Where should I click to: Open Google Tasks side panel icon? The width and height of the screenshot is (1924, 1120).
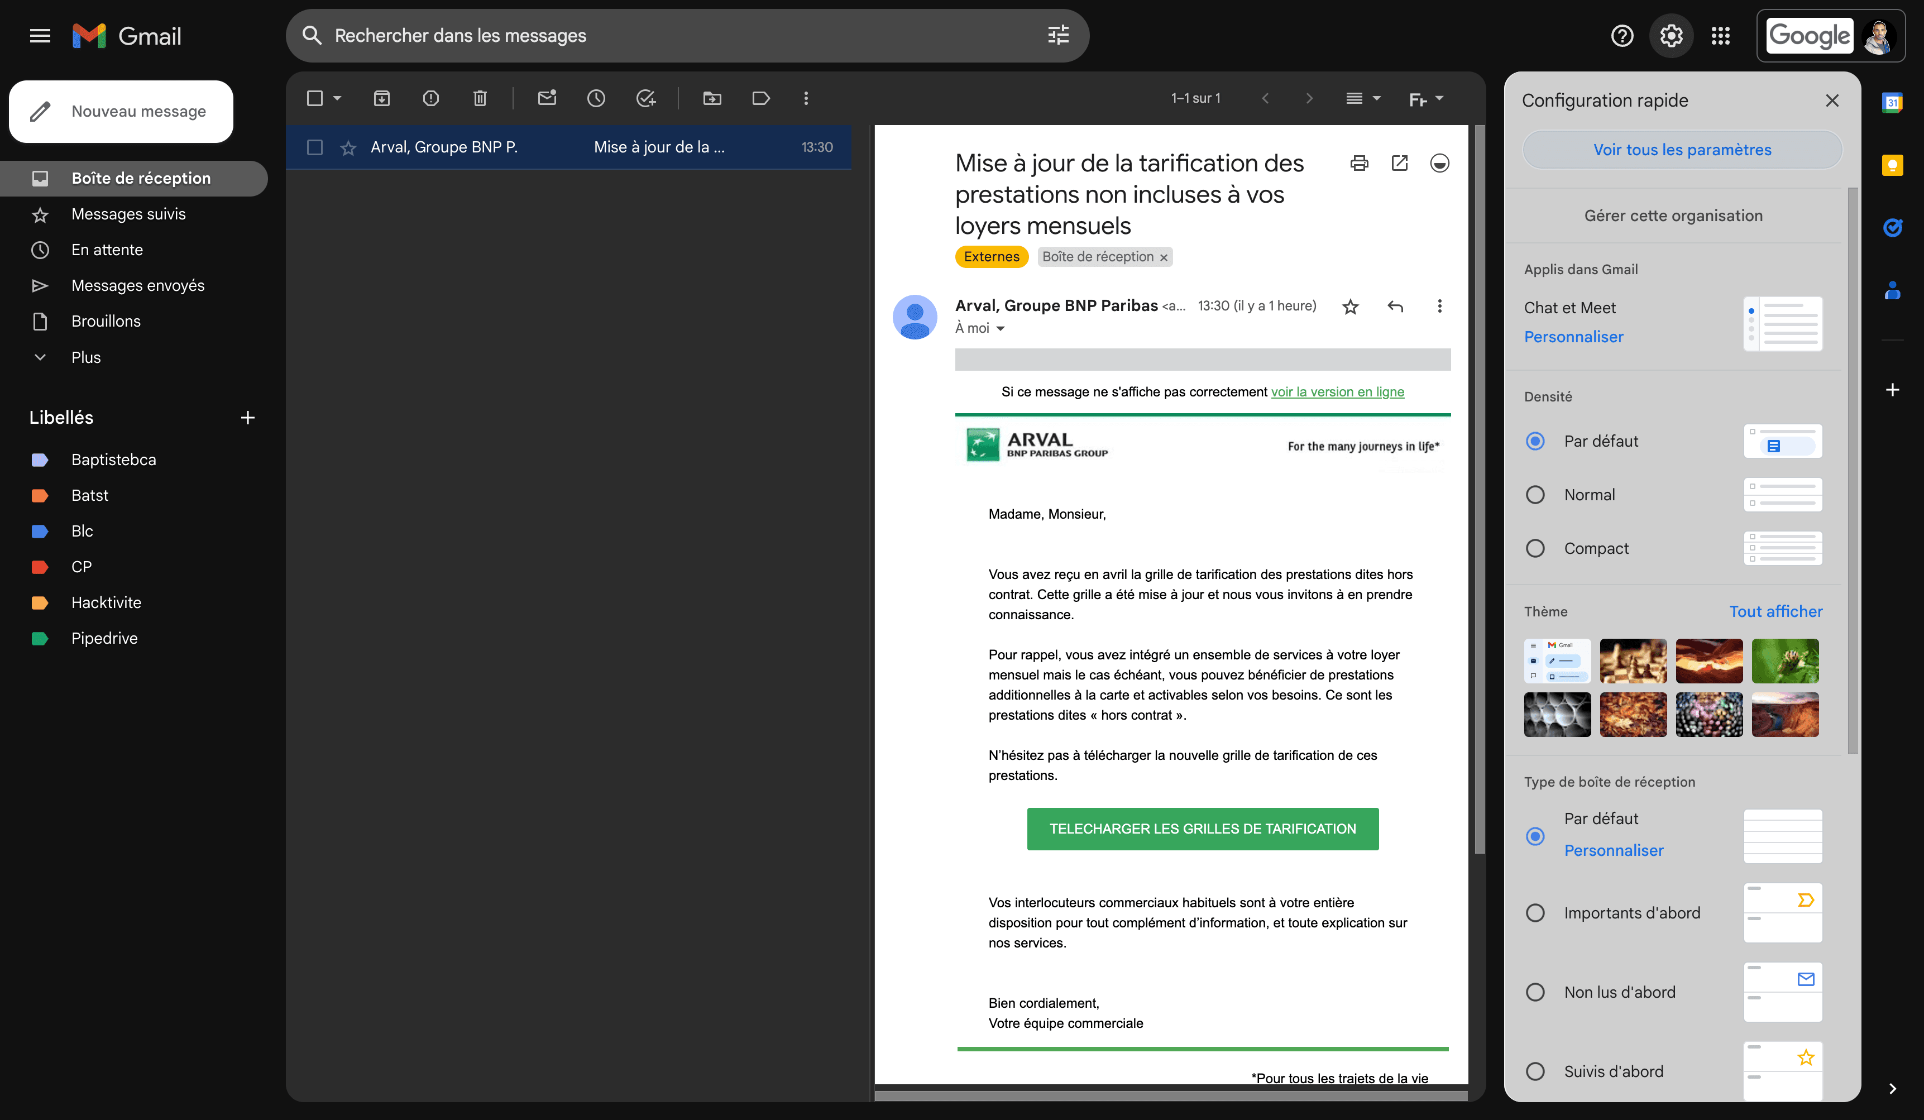[x=1892, y=227]
